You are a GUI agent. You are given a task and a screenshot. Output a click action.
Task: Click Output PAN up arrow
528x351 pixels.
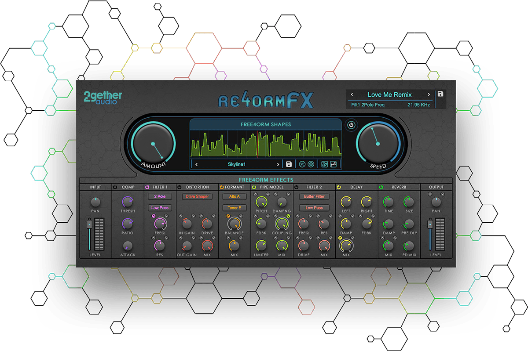(x=429, y=194)
